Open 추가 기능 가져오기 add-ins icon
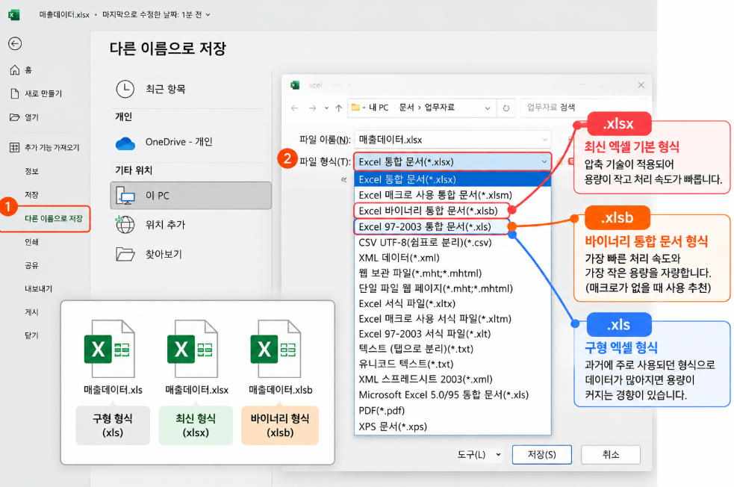734x487 pixels. coord(14,147)
